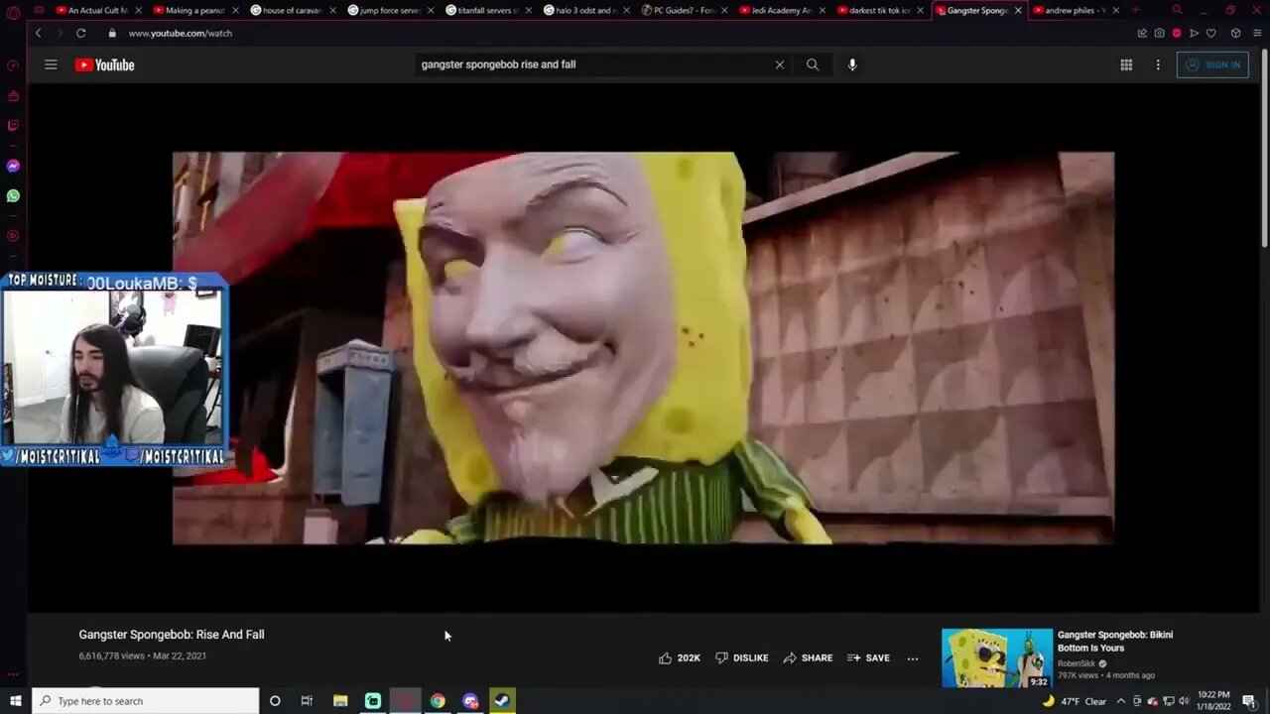Open File Explorer from the taskbar
Screen dimensions: 1270x714
(x=340, y=701)
